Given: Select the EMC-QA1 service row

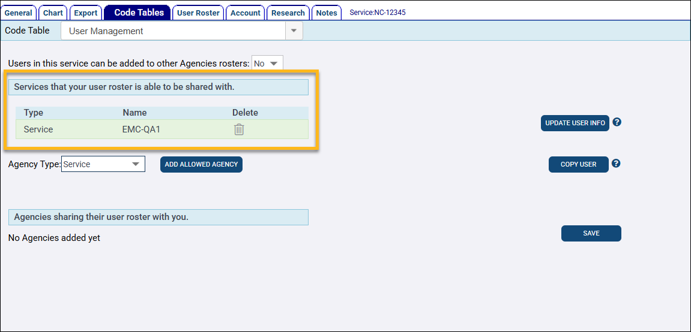Looking at the screenshot, I should (162, 129).
